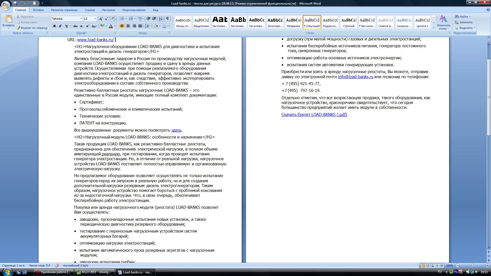The image size is (491, 276).
Task: Click the font color red swatch button
Action: click(x=111, y=26)
